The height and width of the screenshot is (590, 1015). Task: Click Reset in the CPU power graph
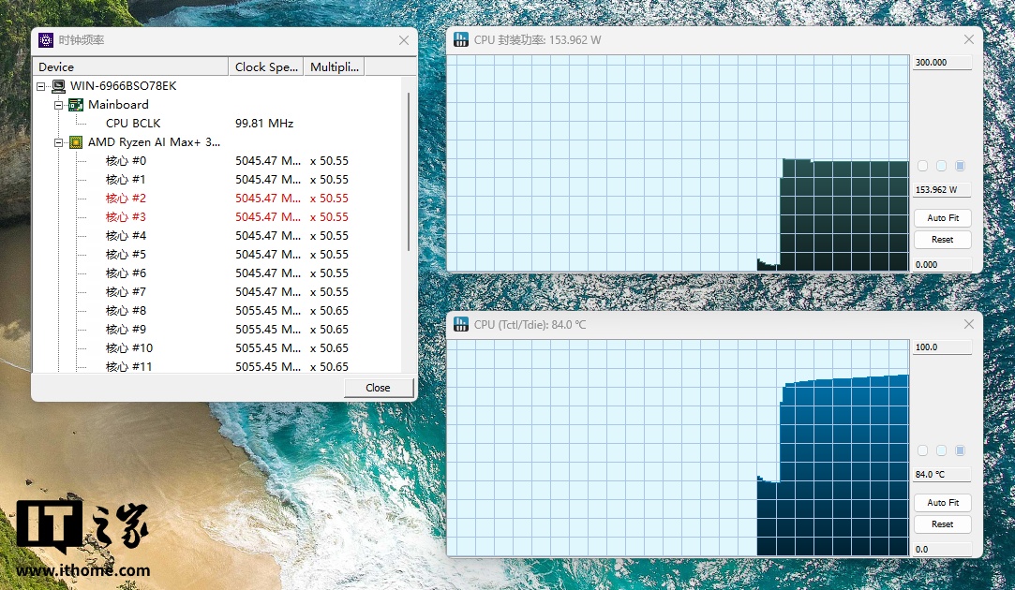point(943,240)
